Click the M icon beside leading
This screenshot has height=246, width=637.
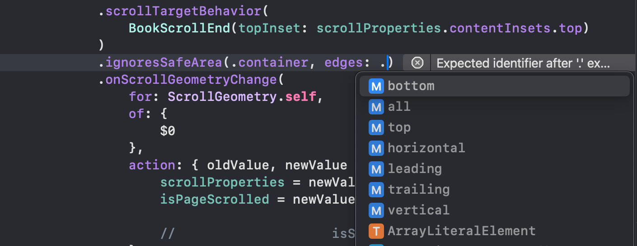376,169
